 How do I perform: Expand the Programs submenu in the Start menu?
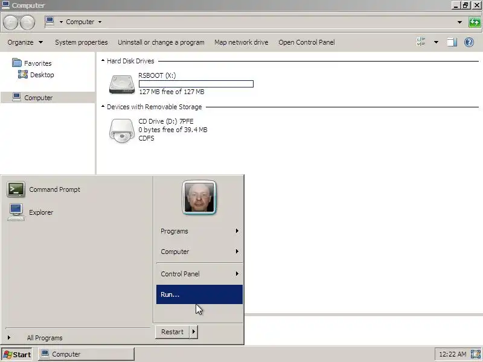point(199,231)
